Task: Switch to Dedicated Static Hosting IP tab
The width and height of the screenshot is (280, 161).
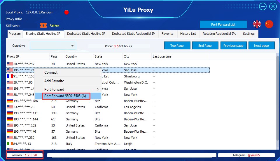Action: [x=86, y=34]
